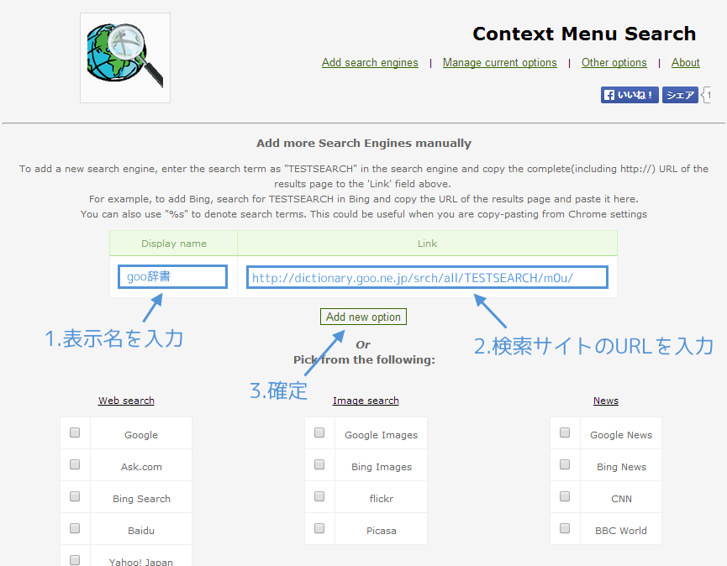727x566 pixels.
Task: Check the Google web search checkbox
Action: point(75,432)
